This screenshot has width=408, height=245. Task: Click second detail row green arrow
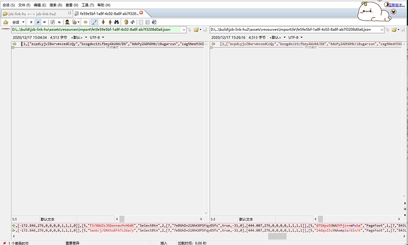pos(14,230)
